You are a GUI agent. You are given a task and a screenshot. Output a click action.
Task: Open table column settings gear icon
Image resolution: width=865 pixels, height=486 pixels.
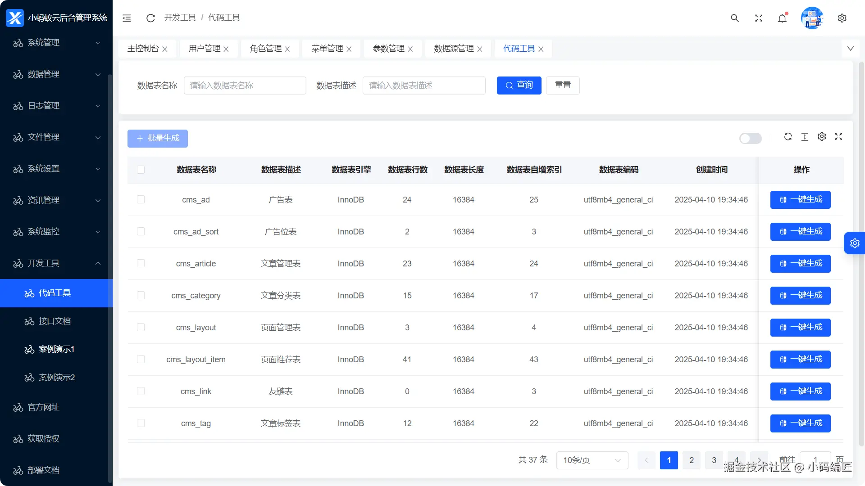click(x=822, y=137)
